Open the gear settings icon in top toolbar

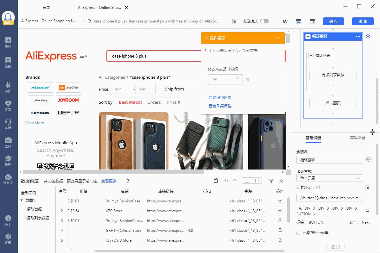pos(285,21)
